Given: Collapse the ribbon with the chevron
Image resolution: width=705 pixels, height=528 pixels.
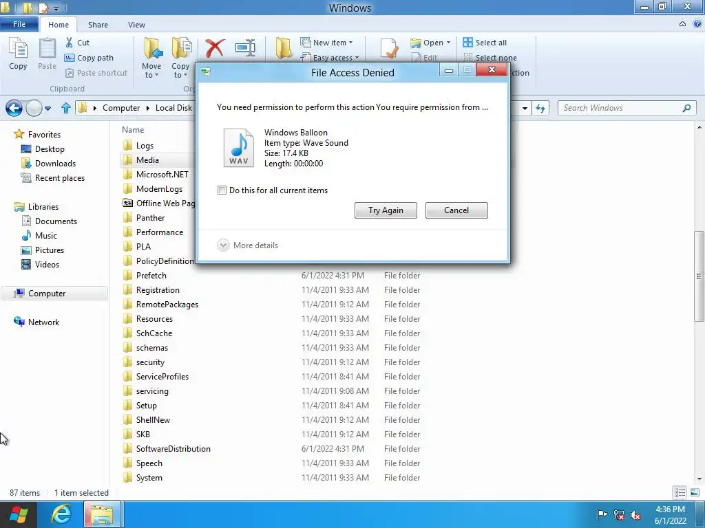Looking at the screenshot, I should (682, 24).
